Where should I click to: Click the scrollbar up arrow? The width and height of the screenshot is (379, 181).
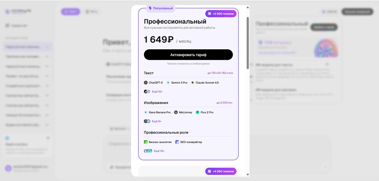pos(247,7)
